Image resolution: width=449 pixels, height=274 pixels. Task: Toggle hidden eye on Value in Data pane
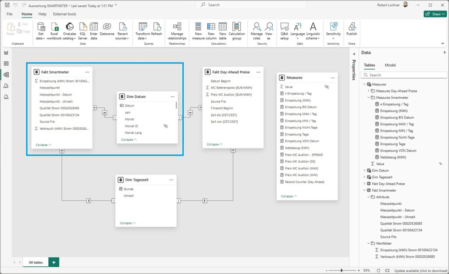coord(440,164)
